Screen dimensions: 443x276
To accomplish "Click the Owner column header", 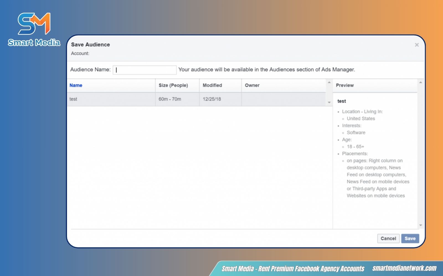I will pos(252,85).
